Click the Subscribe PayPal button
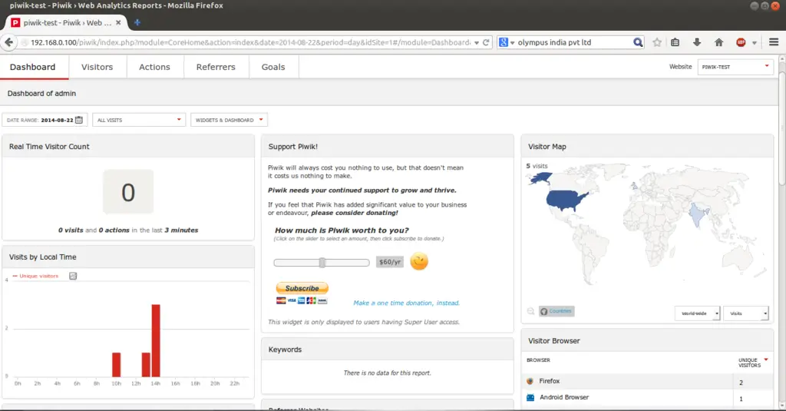 tap(302, 288)
